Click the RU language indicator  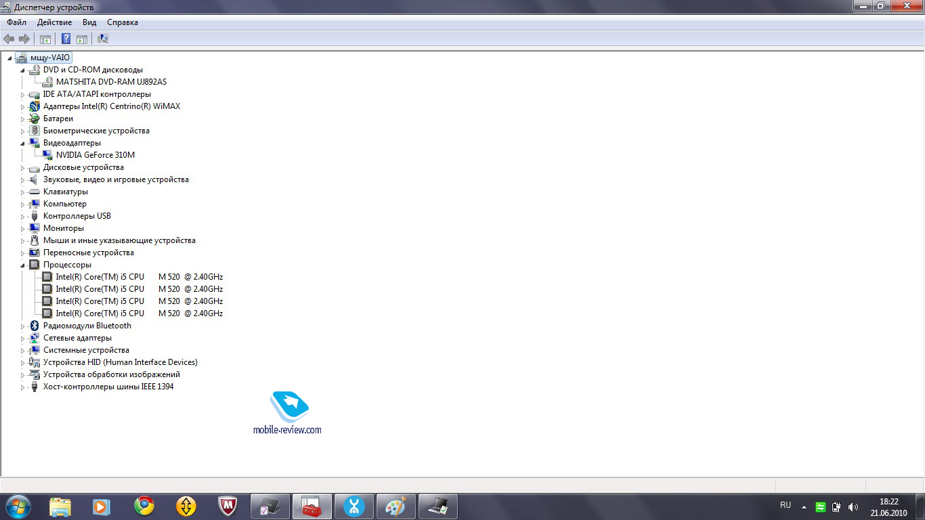click(786, 505)
